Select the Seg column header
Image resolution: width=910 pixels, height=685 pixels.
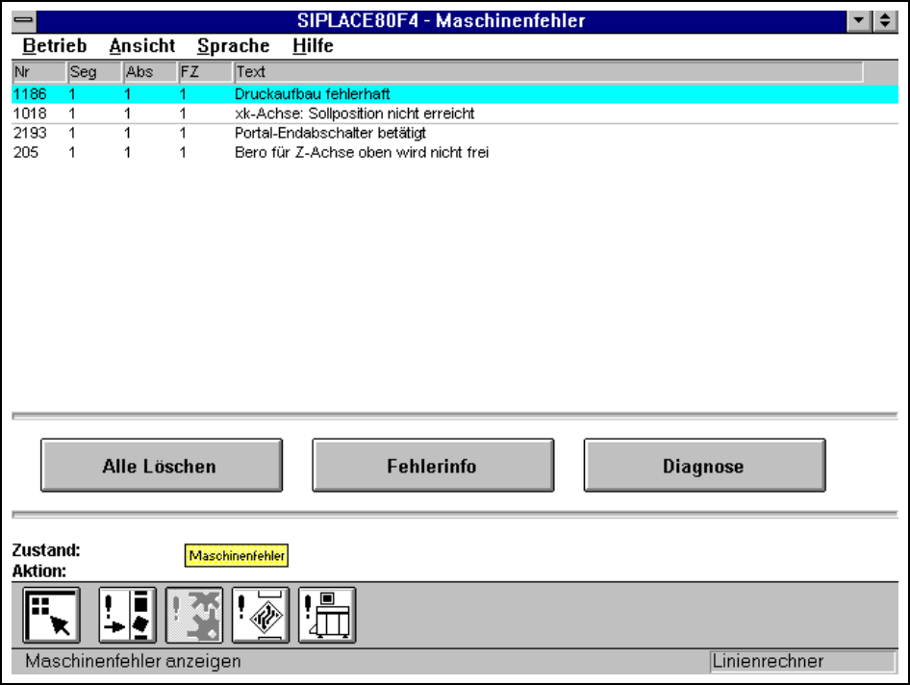click(94, 72)
